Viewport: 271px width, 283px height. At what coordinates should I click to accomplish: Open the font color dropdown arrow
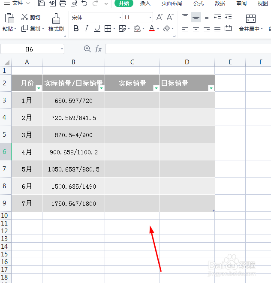158,29
